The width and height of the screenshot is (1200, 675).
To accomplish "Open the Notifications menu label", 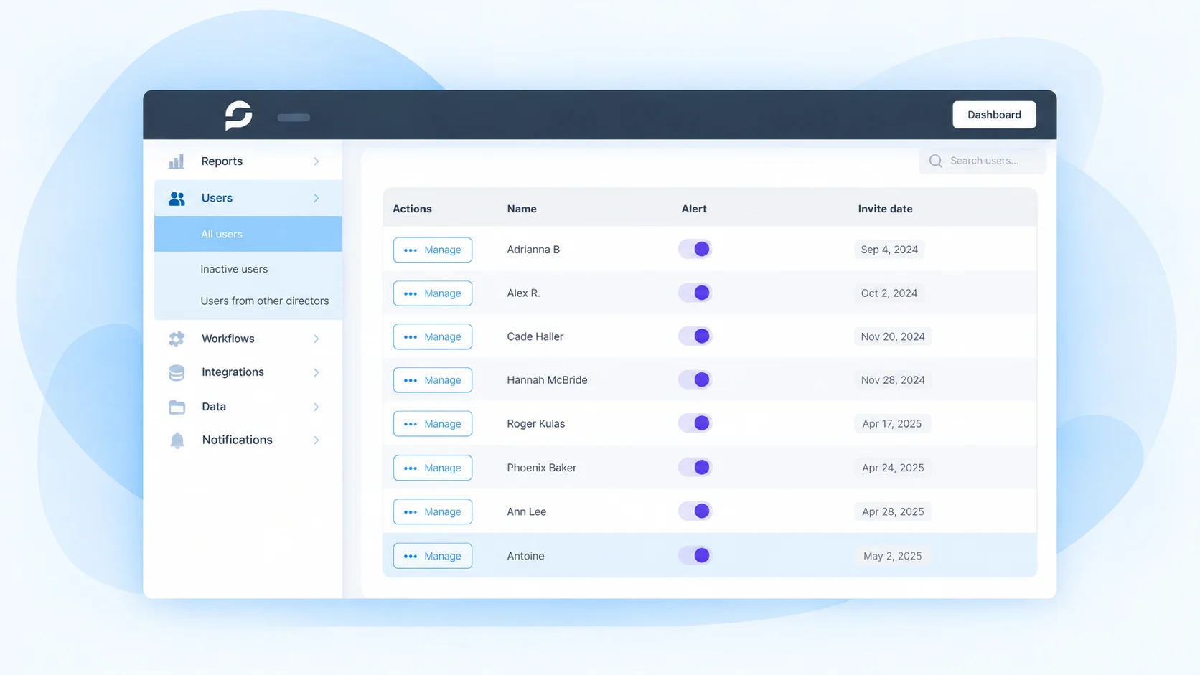I will click(238, 440).
